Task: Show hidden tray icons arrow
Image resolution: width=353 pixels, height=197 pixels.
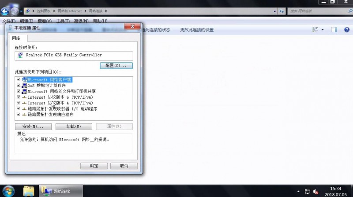Action: pos(298,192)
